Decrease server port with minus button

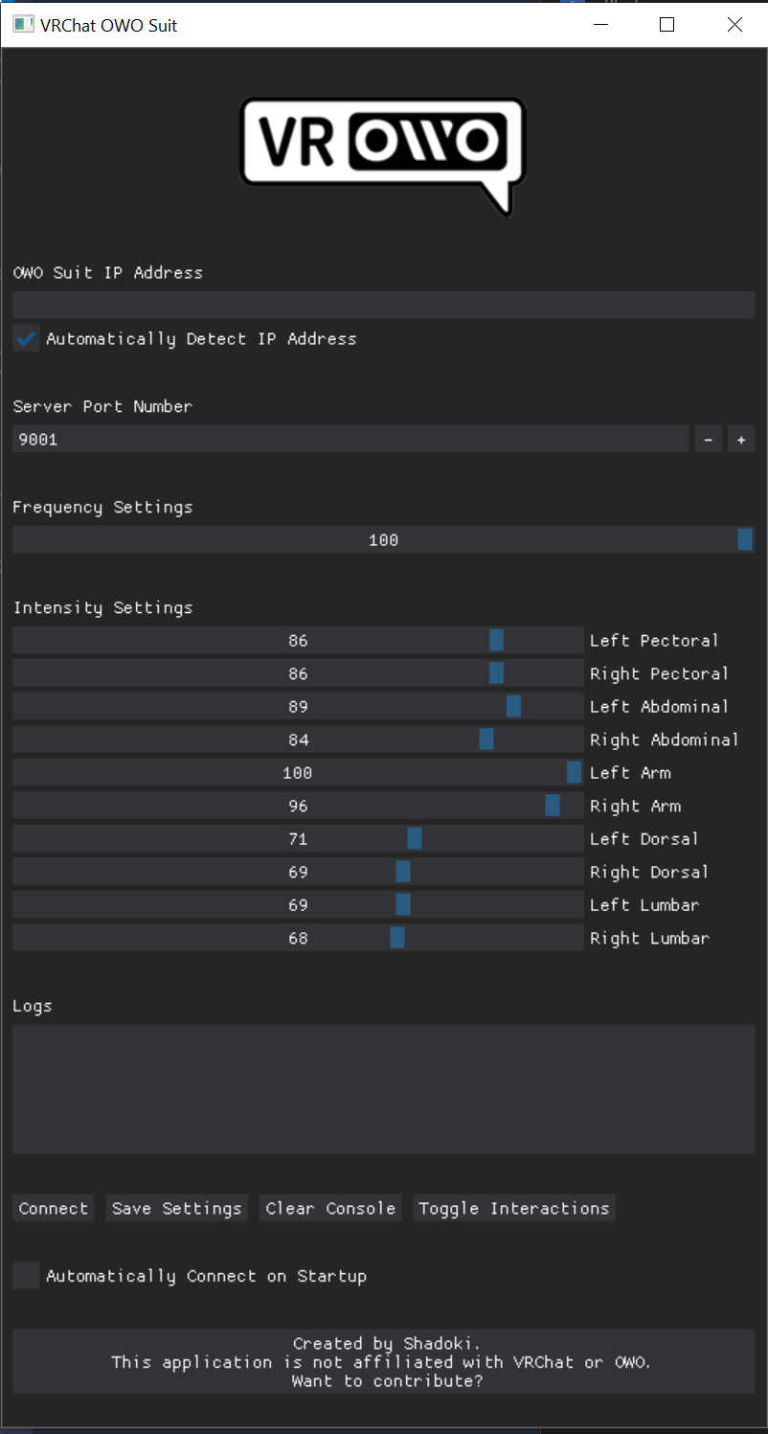(x=708, y=440)
